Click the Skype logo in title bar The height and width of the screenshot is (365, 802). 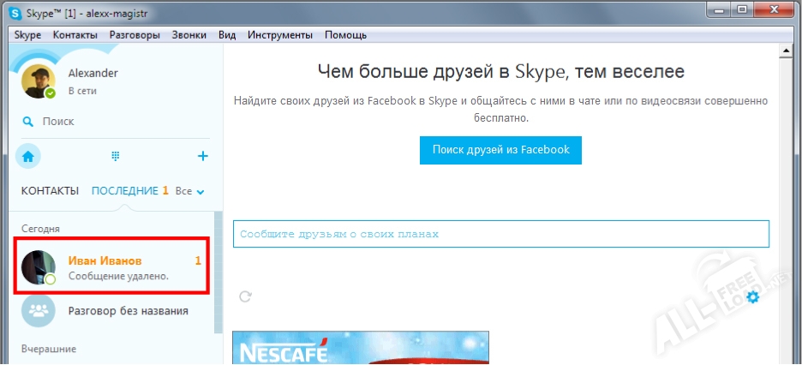tap(16, 14)
